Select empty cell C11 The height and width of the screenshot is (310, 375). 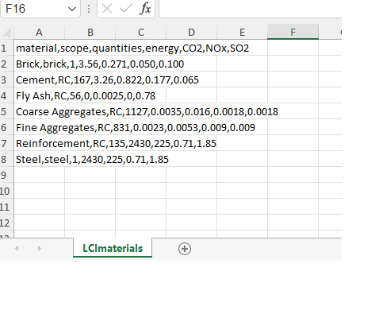click(x=140, y=207)
